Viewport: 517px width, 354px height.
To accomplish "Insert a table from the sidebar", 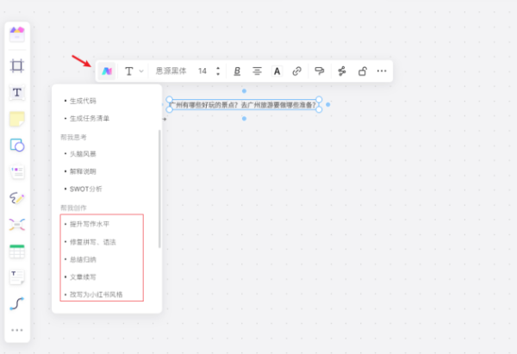I will click(16, 252).
